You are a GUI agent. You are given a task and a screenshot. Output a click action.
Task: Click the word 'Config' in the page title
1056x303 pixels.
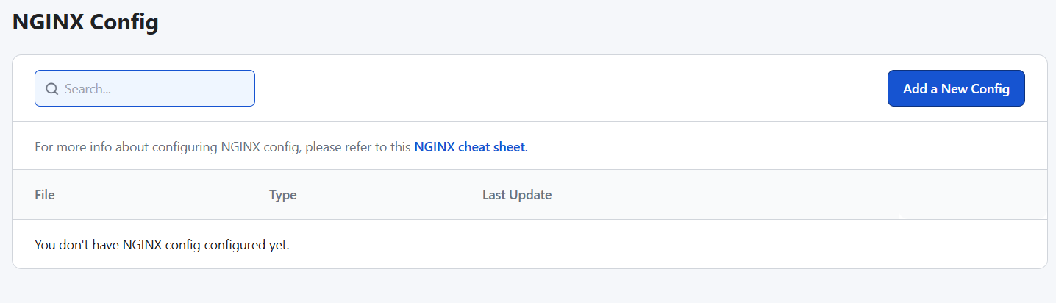(124, 22)
